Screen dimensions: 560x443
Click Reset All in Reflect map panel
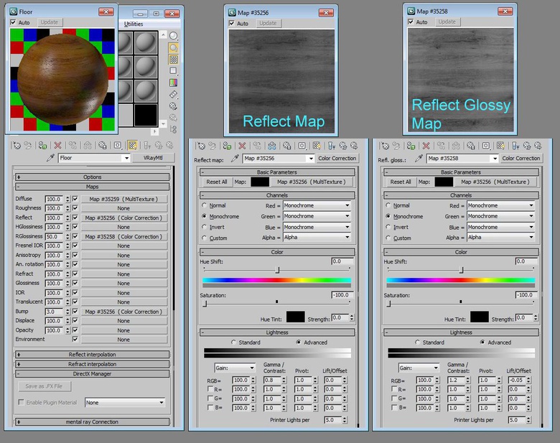click(x=216, y=182)
